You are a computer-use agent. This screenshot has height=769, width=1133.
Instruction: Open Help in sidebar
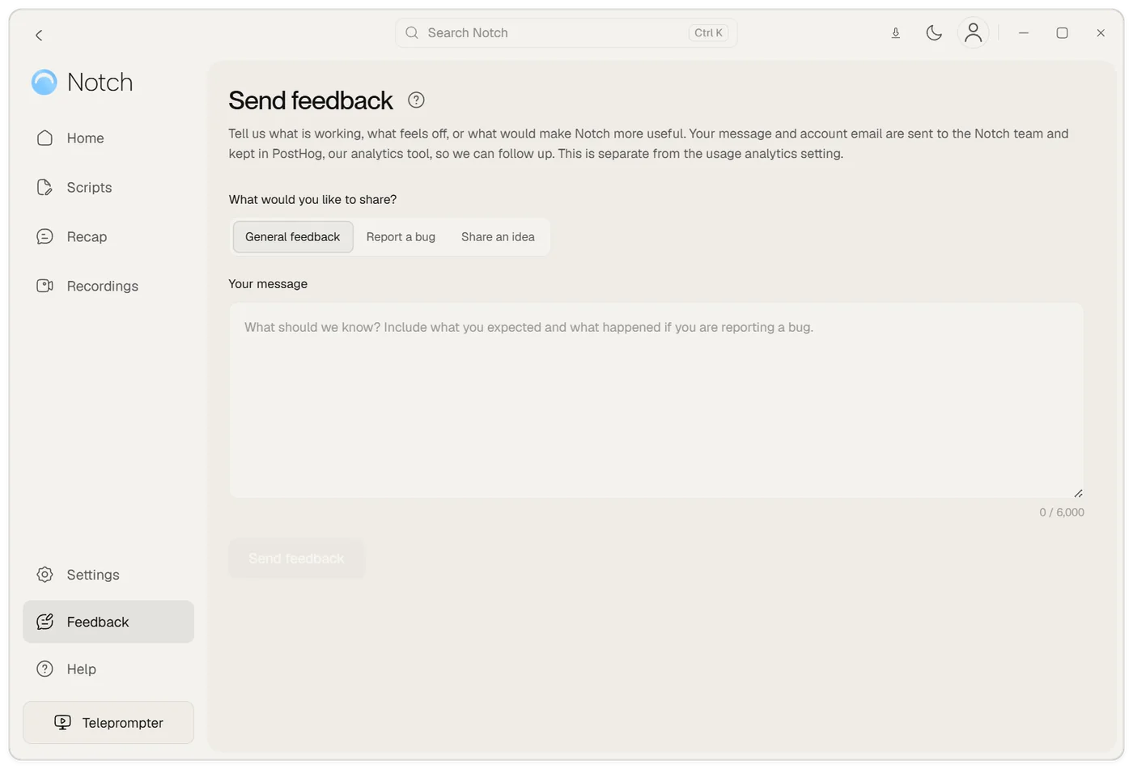[x=108, y=669]
